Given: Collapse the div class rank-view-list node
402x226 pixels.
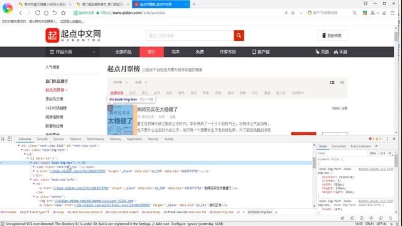Looking at the screenshot, I should tap(19, 146).
